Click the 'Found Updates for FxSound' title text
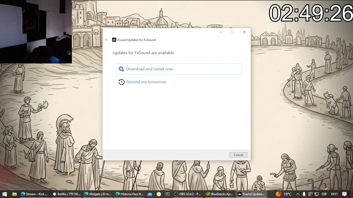The image size is (353, 198). [x=137, y=40]
